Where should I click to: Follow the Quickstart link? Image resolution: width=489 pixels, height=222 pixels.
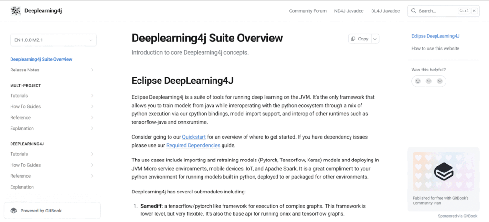click(x=194, y=137)
